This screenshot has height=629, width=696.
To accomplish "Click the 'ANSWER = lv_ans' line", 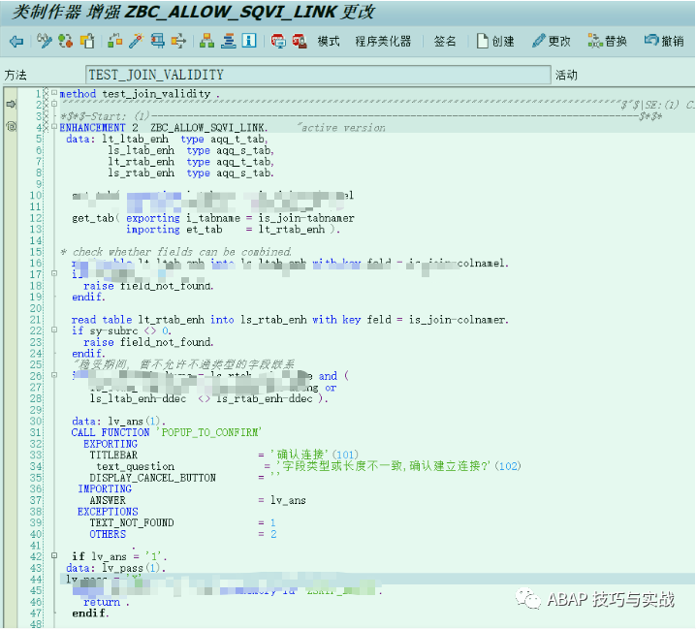I will (198, 501).
